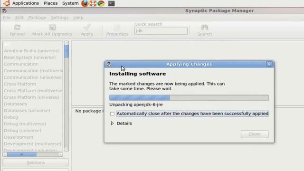Viewport: 304px width, 171px height.
Task: Select Cross Platform (multiverse) section
Action: [x=33, y=91]
